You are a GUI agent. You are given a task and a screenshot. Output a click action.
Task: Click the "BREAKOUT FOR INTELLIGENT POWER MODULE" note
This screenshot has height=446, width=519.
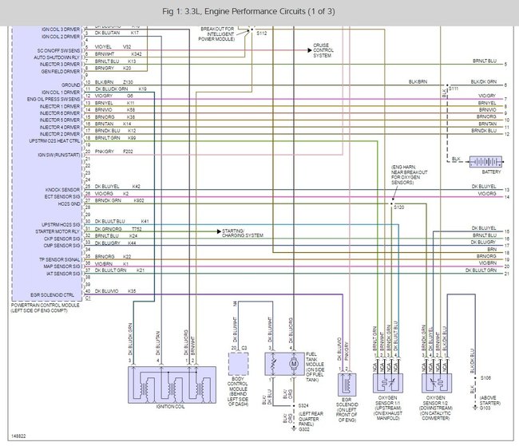[x=217, y=34]
